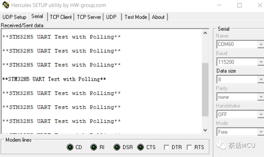Switch to the TCP Client tab
264x157 pixels.
[61, 17]
